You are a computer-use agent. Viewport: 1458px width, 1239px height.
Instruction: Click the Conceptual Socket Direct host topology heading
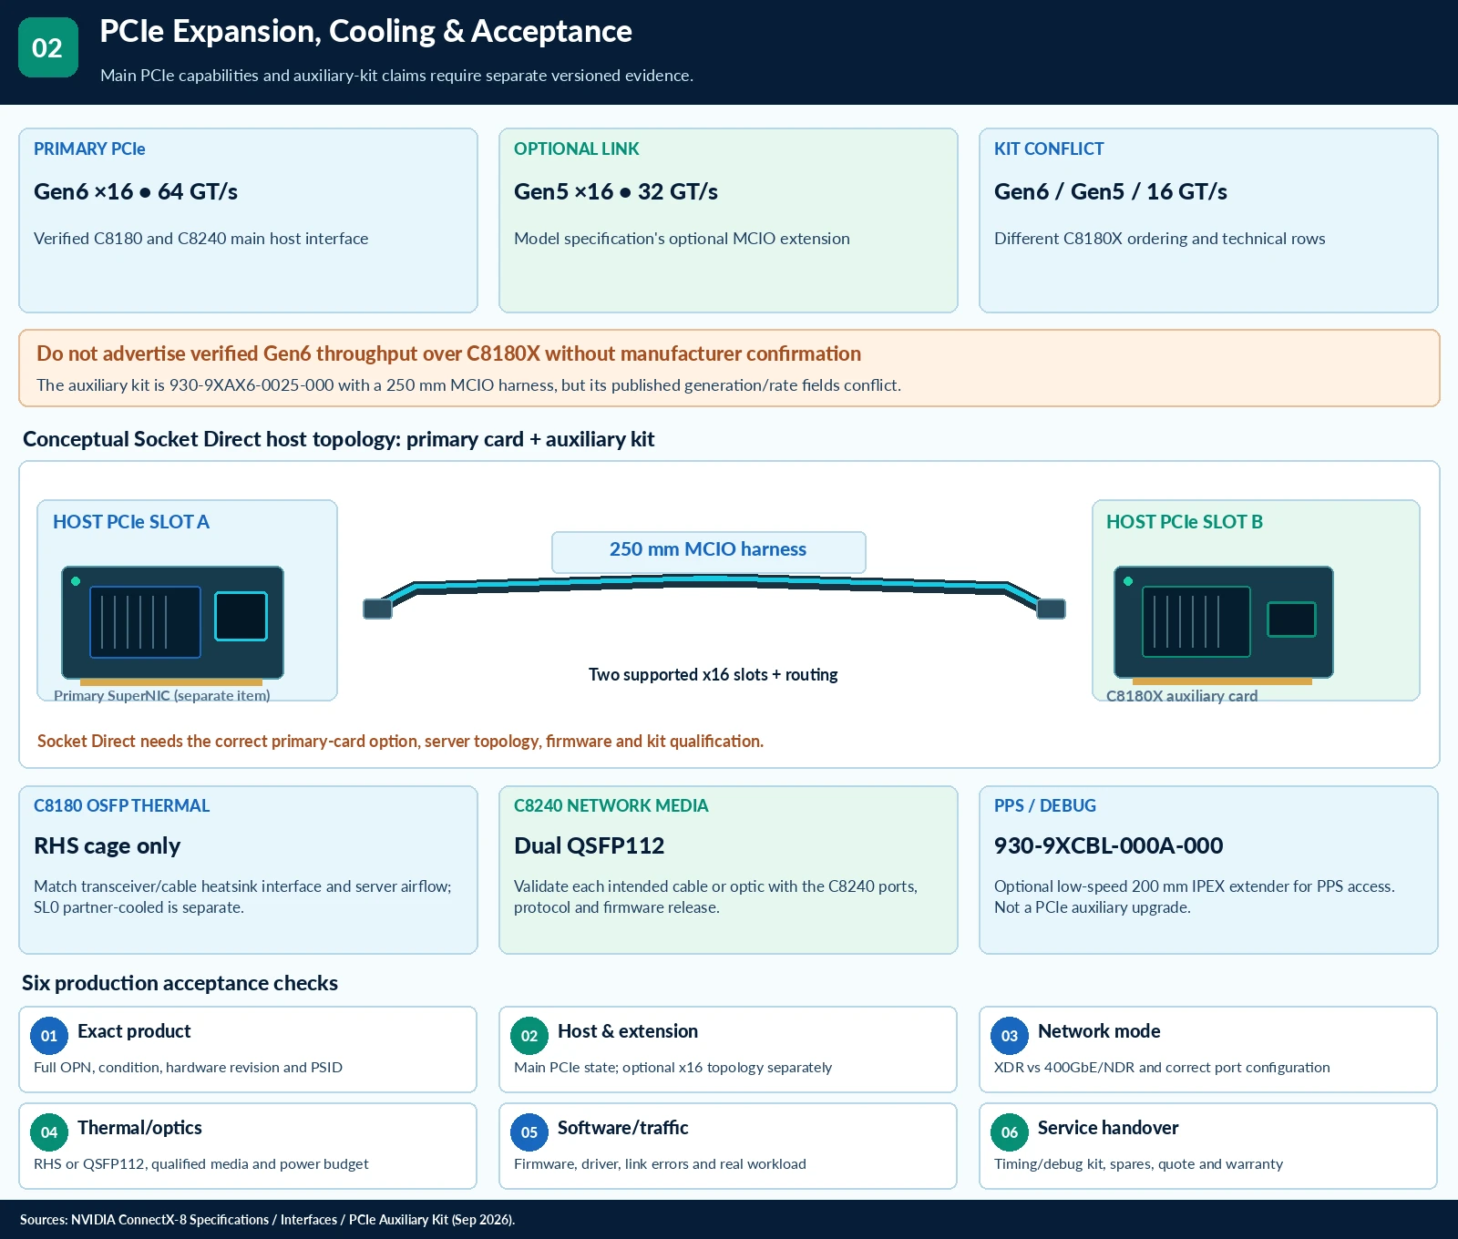338,439
